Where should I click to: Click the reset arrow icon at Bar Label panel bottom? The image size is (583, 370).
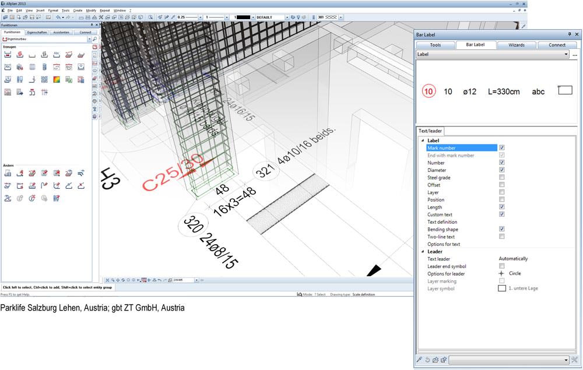[x=427, y=360]
